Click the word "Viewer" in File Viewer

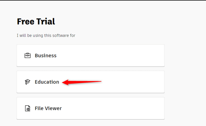[53, 108]
